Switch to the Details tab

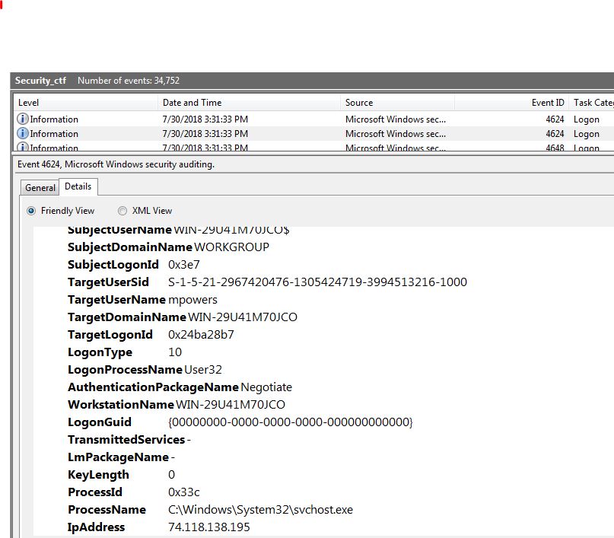click(78, 186)
